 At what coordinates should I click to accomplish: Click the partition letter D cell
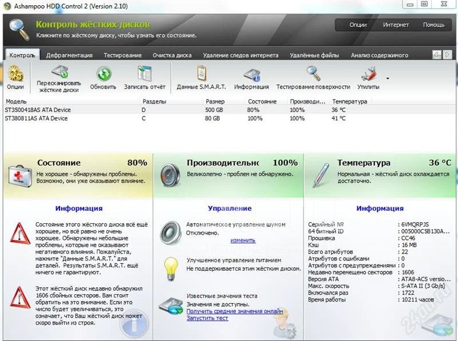tap(144, 110)
